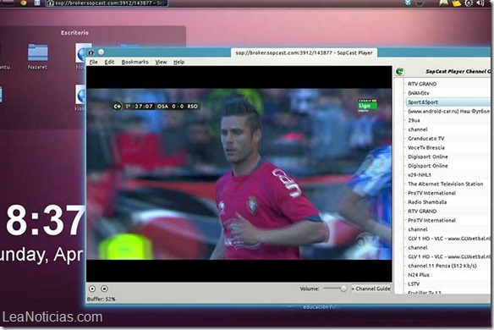The image size is (494, 330).
Task: Click the Chrome icon in the top panel
Action: 24,3
